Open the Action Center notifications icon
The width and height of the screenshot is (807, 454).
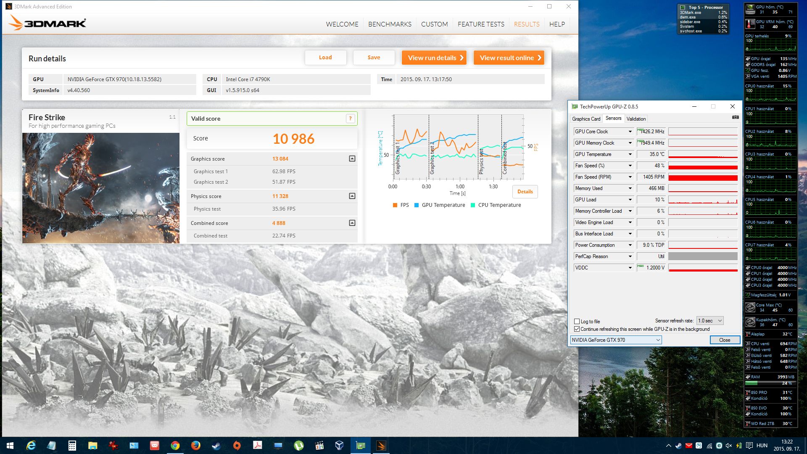749,446
